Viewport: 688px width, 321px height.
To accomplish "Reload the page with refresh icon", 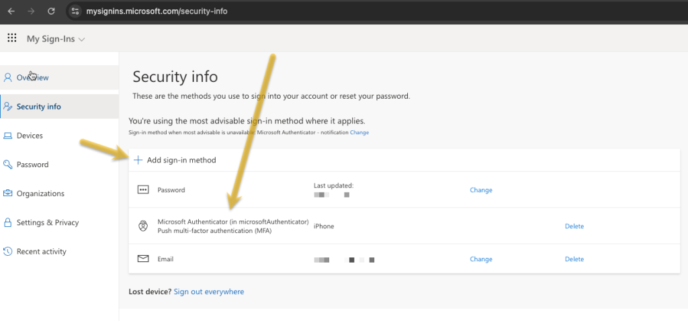I will point(52,11).
